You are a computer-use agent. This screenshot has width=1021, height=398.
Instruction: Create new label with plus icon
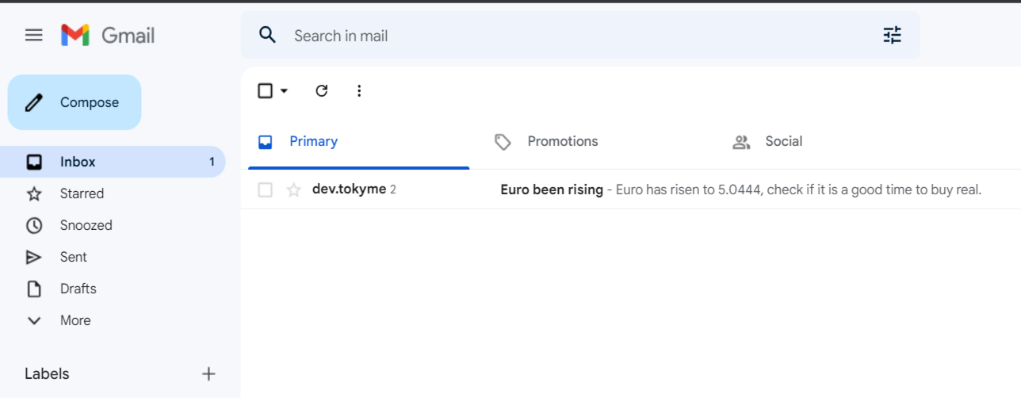[208, 373]
